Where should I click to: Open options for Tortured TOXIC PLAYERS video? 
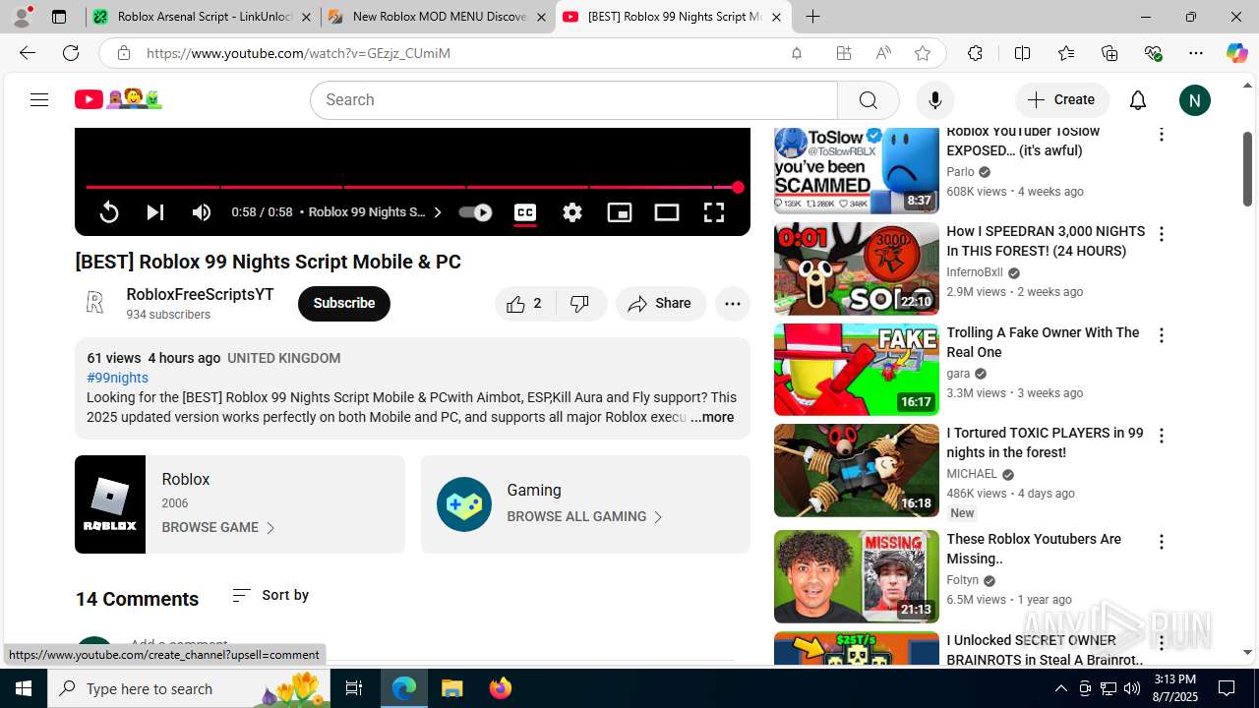pos(1162,436)
